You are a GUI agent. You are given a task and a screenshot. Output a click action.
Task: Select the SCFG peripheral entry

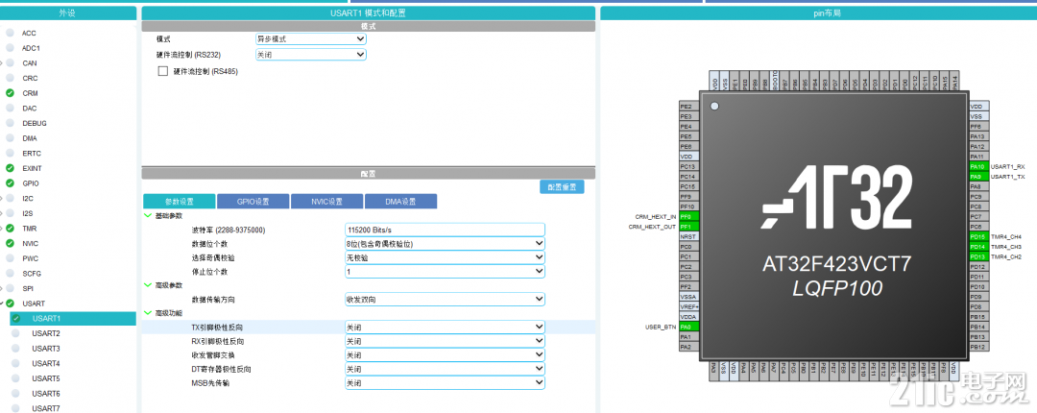point(32,274)
